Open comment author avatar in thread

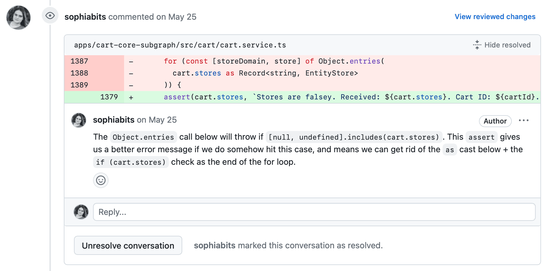[79, 120]
